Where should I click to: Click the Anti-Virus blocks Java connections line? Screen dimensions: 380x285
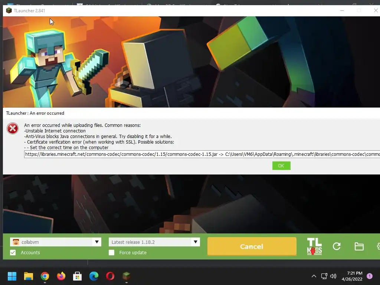[98, 137]
